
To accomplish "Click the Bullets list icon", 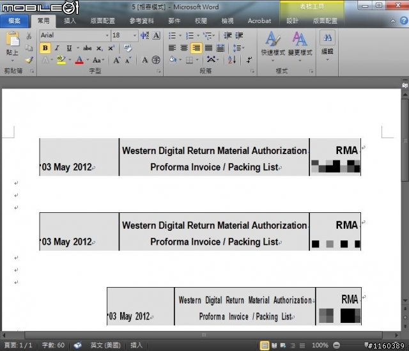I will [173, 36].
